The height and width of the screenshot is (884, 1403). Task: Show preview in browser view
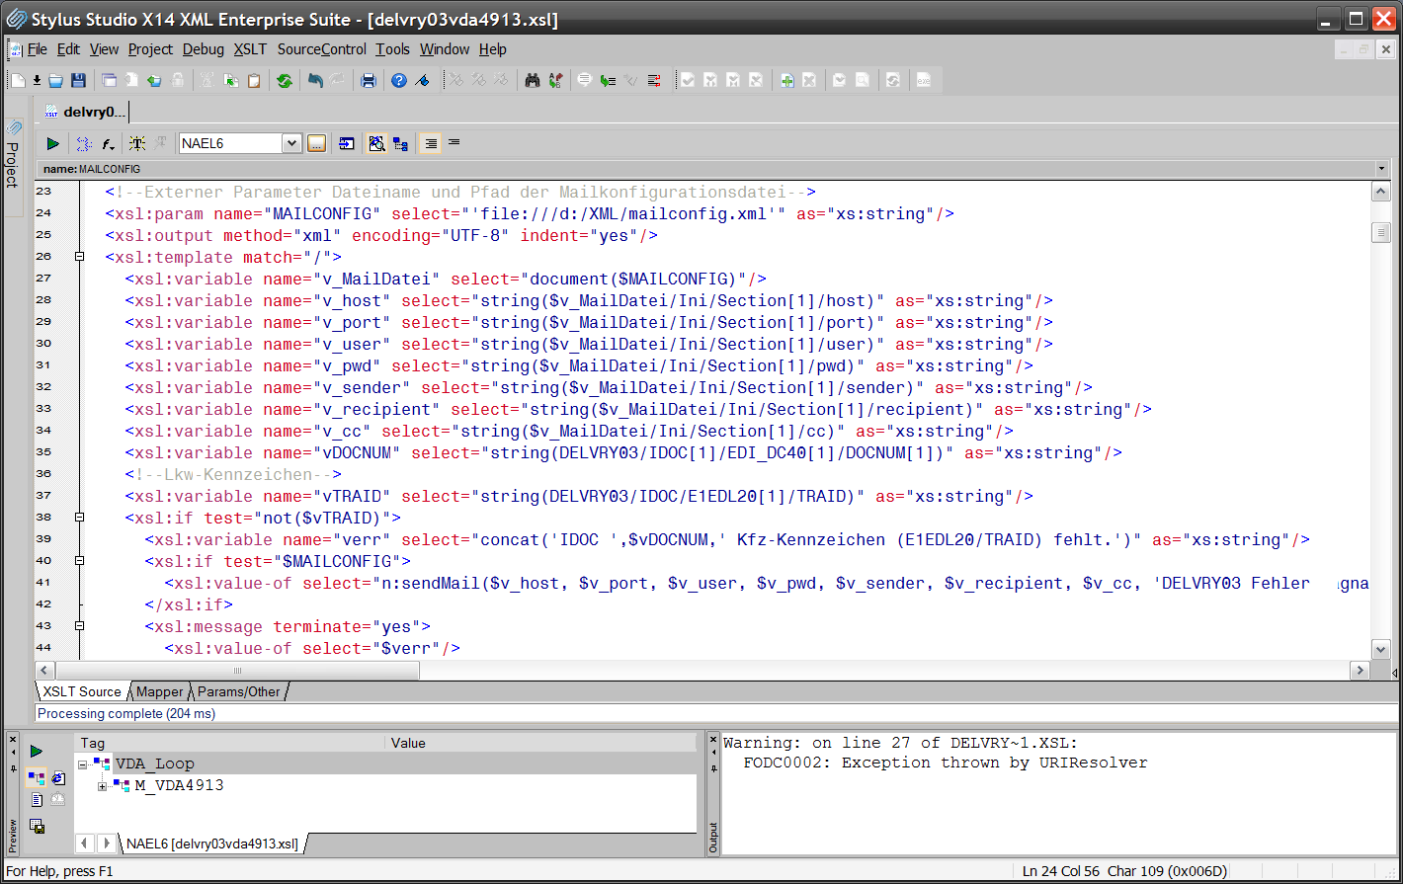click(x=57, y=778)
